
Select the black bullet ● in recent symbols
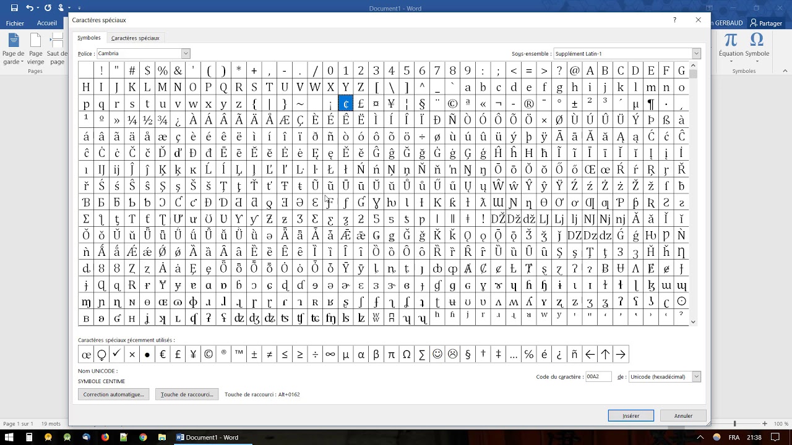click(147, 354)
